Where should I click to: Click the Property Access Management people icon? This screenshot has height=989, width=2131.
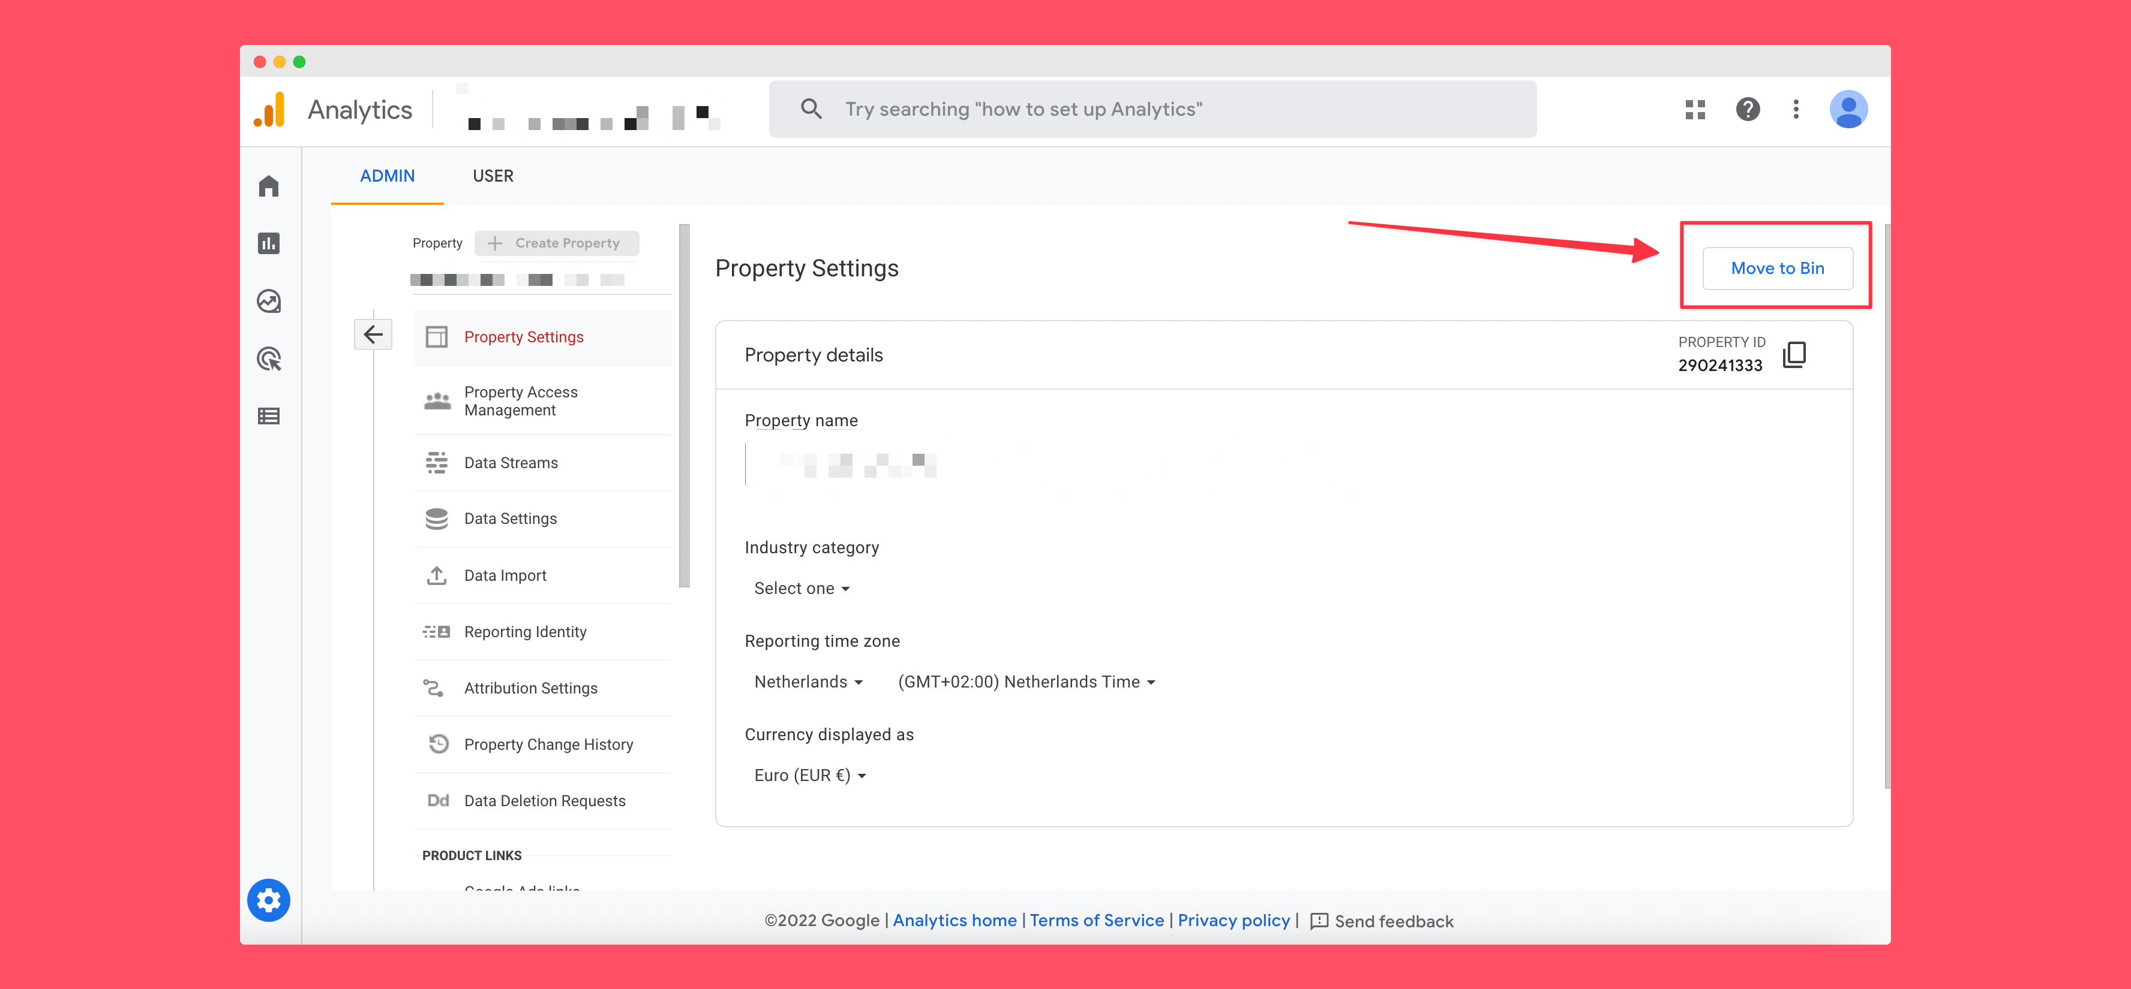(437, 401)
